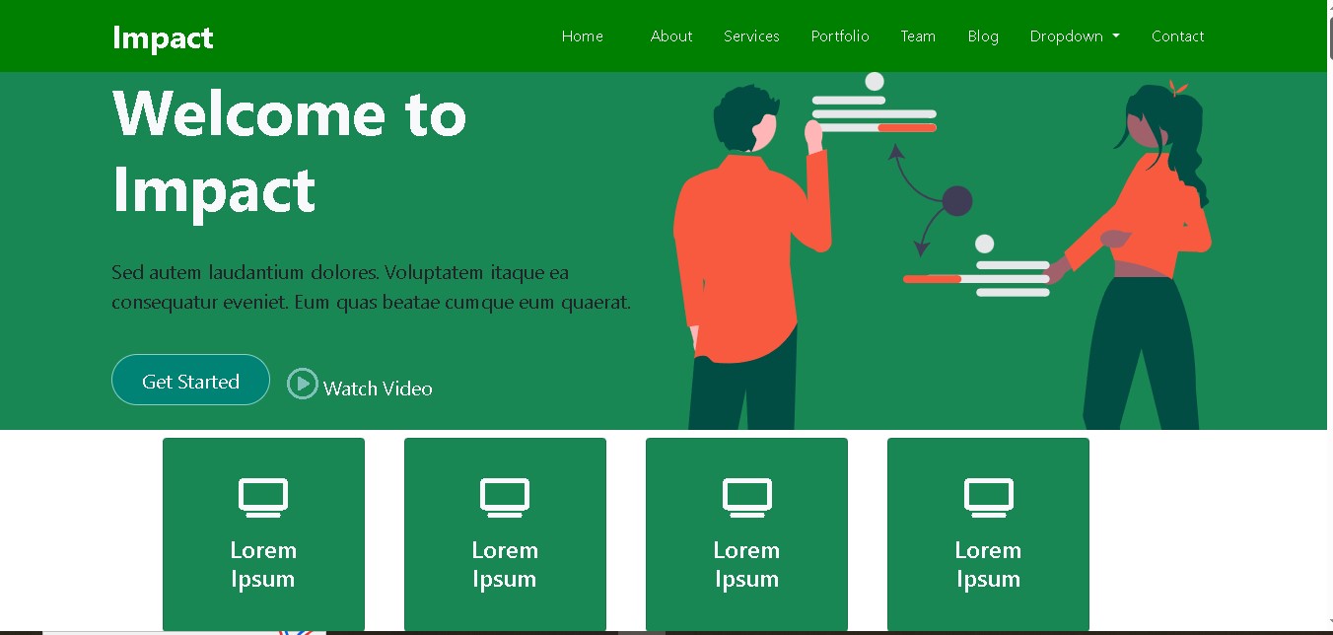Image resolution: width=1333 pixels, height=635 pixels.
Task: Click the play circle icon
Action: pos(302,384)
